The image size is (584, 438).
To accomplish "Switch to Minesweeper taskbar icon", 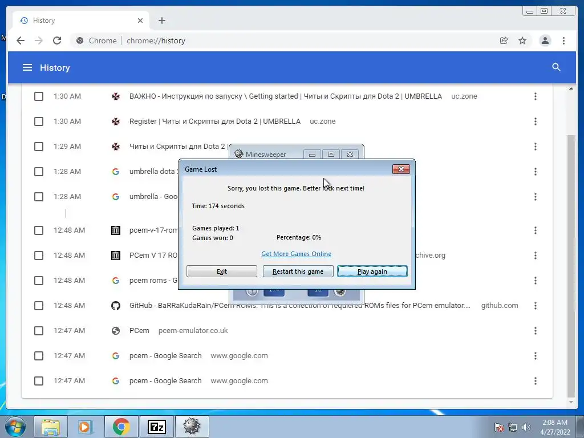I will coord(192,427).
